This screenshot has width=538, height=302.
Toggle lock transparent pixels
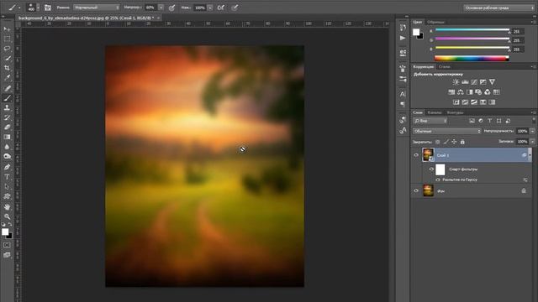click(x=437, y=142)
